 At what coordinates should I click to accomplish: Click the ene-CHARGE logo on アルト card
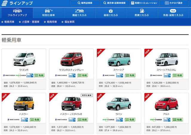click(156, 120)
